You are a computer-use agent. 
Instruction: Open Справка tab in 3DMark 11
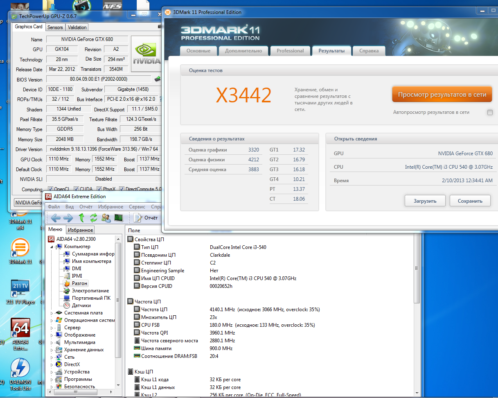click(369, 51)
